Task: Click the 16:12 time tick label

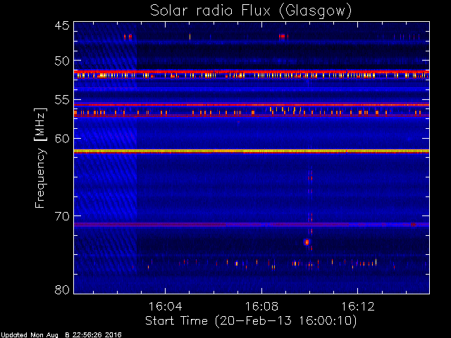Action: pos(358,306)
